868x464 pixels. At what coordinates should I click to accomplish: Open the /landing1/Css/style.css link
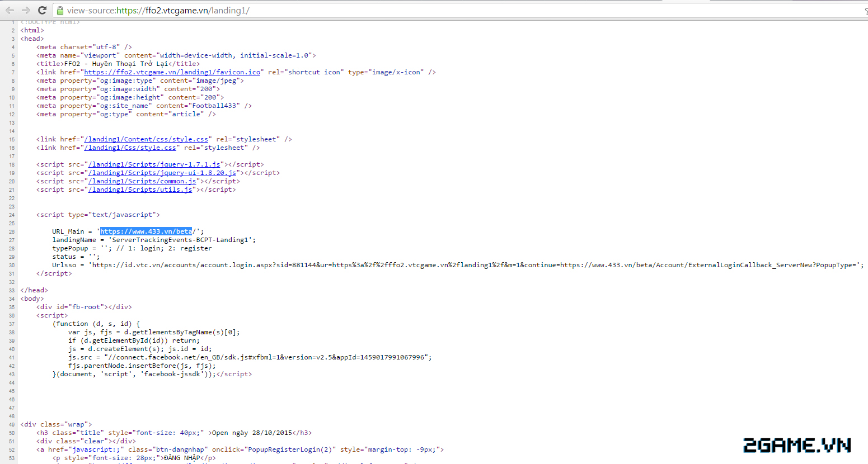pyautogui.click(x=130, y=148)
